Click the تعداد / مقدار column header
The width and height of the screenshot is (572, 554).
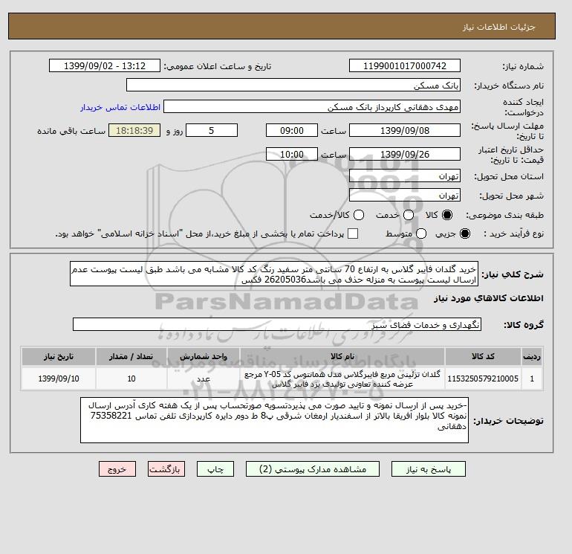click(131, 356)
